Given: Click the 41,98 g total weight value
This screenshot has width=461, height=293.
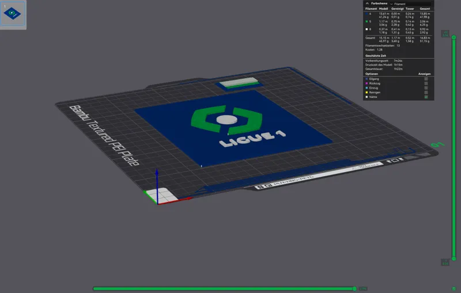Looking at the screenshot, I should click(x=425, y=17).
